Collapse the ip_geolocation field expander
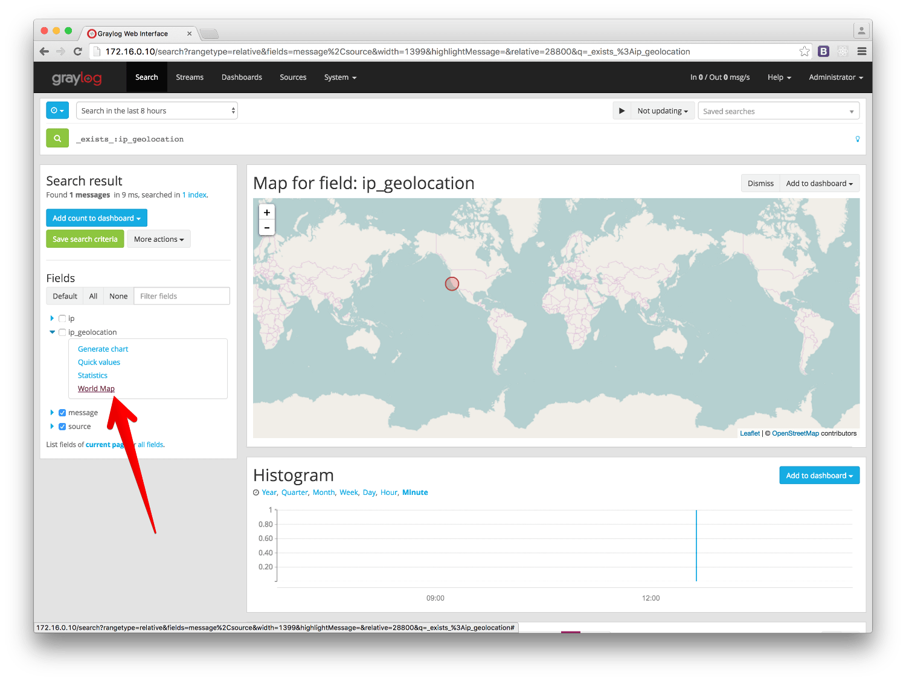 pyautogui.click(x=53, y=332)
